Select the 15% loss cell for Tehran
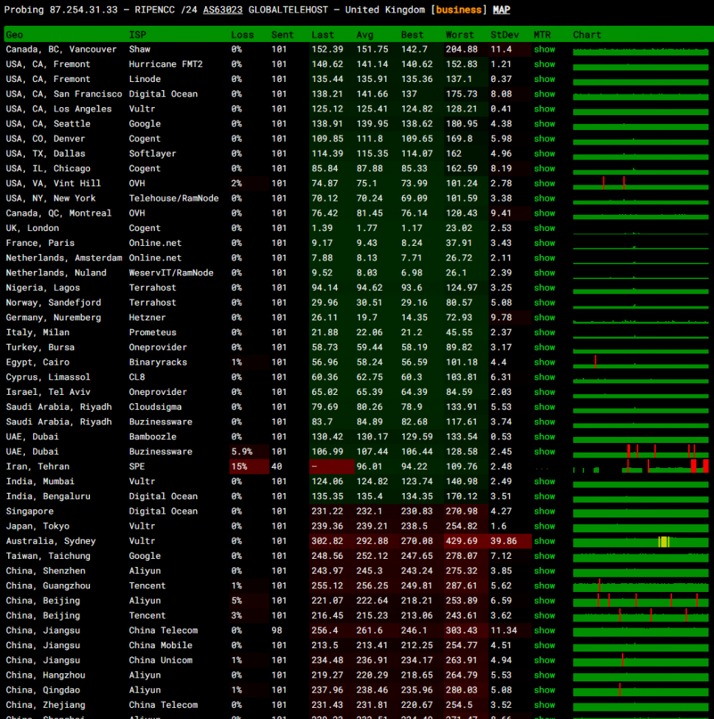The image size is (714, 719). 249,467
